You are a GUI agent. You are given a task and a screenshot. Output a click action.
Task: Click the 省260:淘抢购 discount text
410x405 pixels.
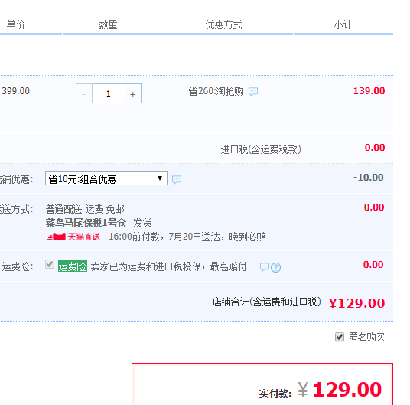(x=216, y=92)
